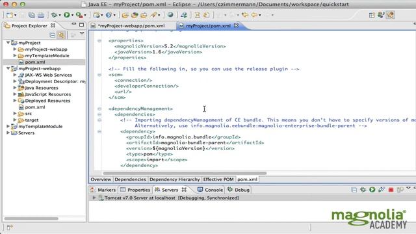Click the New wizard toolbar icon

click(x=9, y=15)
